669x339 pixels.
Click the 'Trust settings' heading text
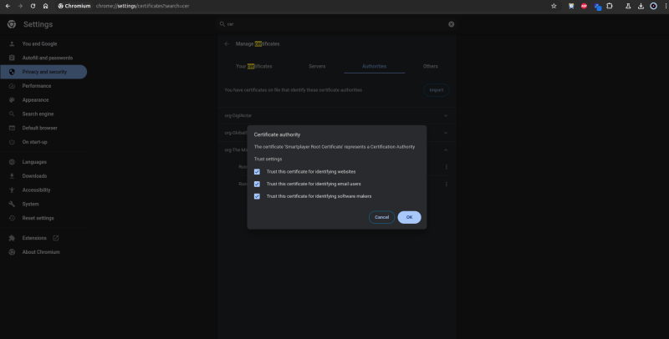tap(268, 159)
